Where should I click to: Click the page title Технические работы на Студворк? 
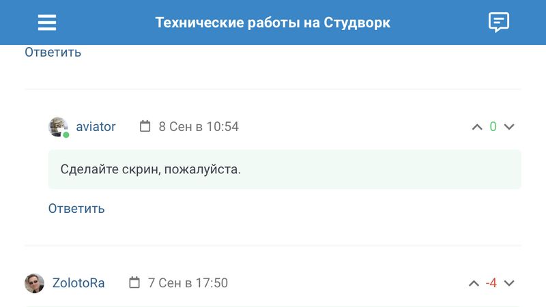point(273,23)
